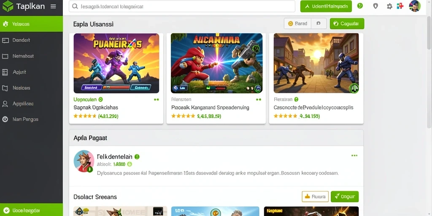Open three-dot menu on Felkdemelan post
Screen dimensions: 432x216
354,156
